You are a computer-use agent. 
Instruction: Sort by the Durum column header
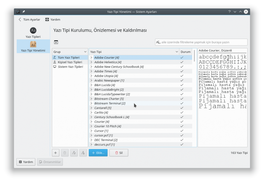point(186,52)
